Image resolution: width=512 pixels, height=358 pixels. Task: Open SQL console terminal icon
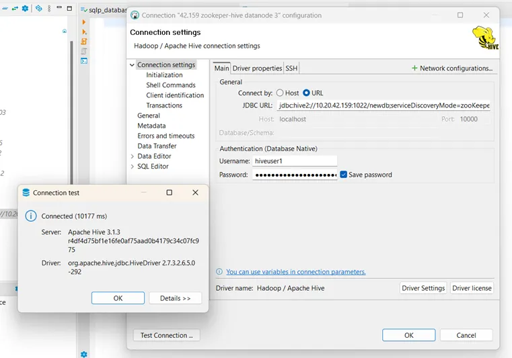[x=84, y=61]
